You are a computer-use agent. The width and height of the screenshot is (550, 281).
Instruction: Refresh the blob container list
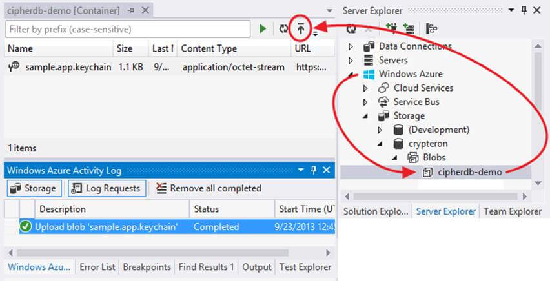(283, 28)
